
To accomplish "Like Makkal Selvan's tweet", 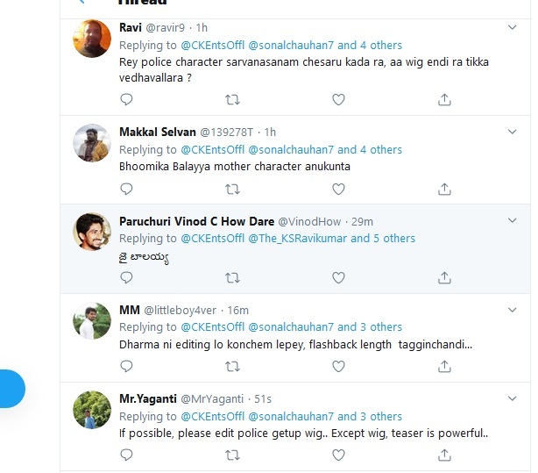I will point(338,189).
